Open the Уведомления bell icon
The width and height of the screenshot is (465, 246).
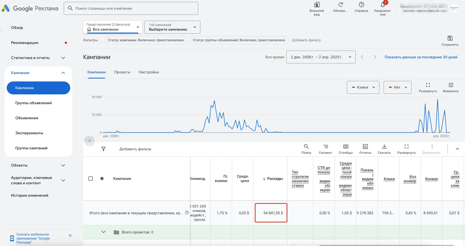click(x=383, y=5)
